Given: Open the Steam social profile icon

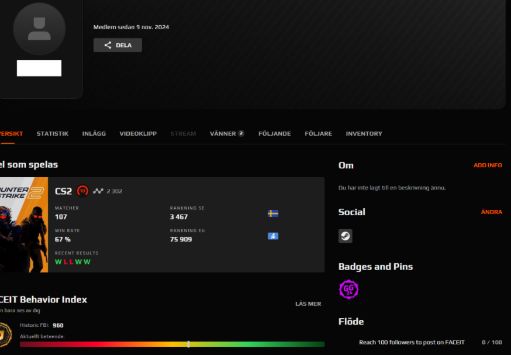Looking at the screenshot, I should (345, 236).
